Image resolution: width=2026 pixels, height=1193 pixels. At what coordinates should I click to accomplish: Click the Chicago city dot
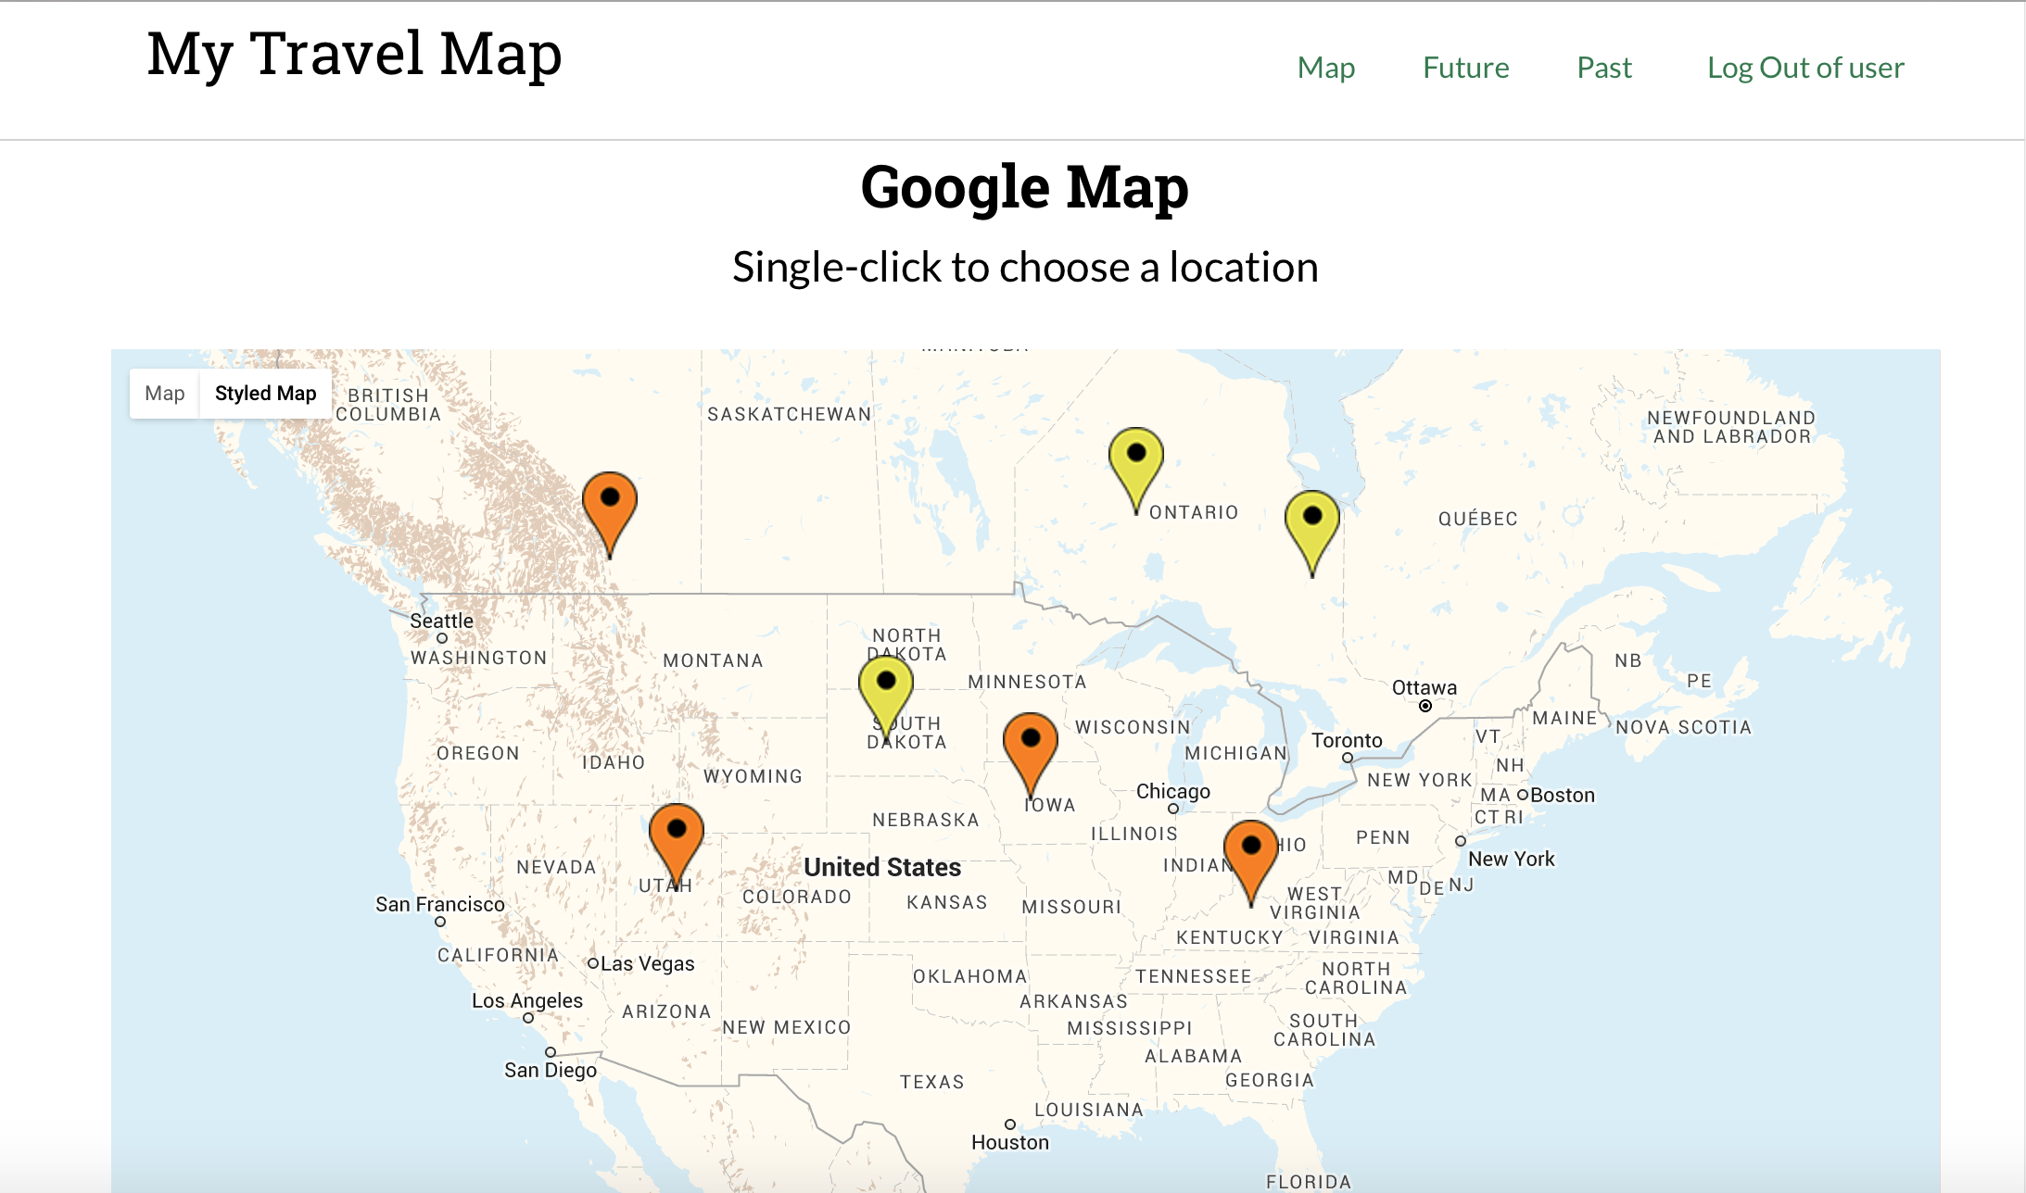[x=1173, y=809]
